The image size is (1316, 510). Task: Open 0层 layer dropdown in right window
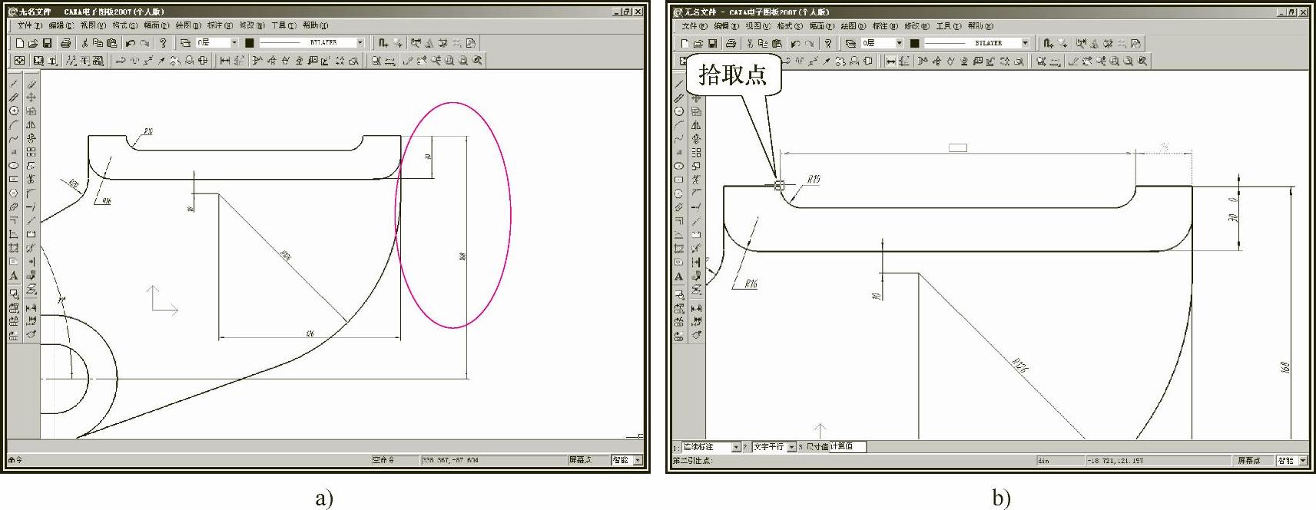point(900,43)
